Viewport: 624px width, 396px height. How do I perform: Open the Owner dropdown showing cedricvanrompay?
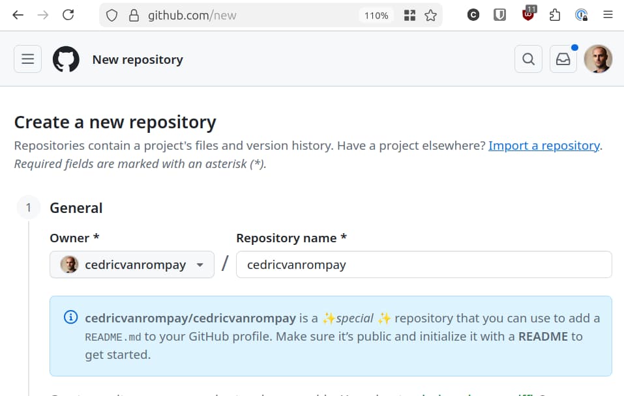point(132,264)
